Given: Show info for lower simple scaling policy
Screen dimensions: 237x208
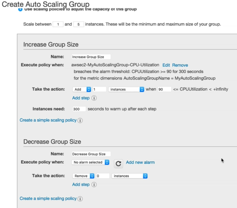Looking at the screenshot, I should (x=80, y=199).
